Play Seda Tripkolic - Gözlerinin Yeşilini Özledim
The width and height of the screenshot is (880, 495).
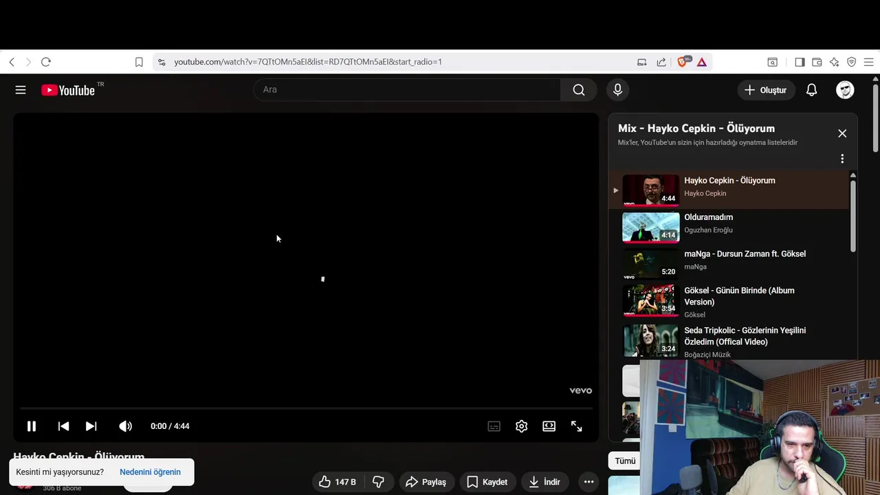tap(729, 342)
